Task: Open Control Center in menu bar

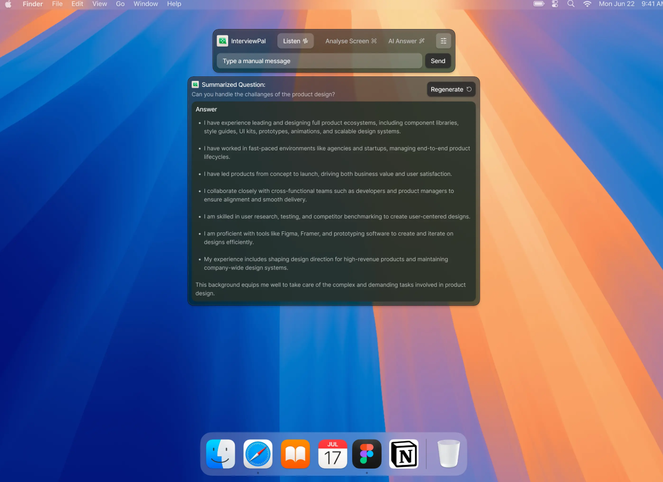Action: [555, 4]
